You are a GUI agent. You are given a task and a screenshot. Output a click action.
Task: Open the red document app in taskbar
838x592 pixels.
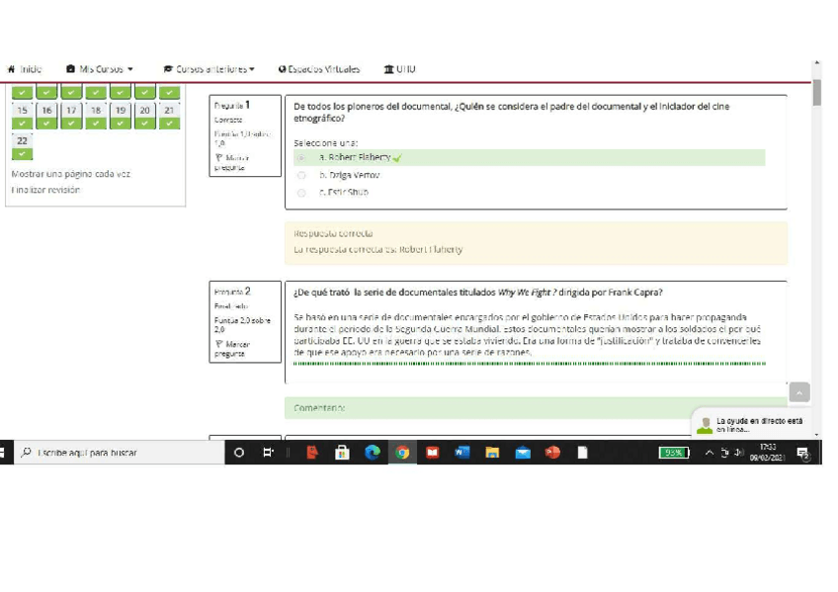[x=312, y=453]
